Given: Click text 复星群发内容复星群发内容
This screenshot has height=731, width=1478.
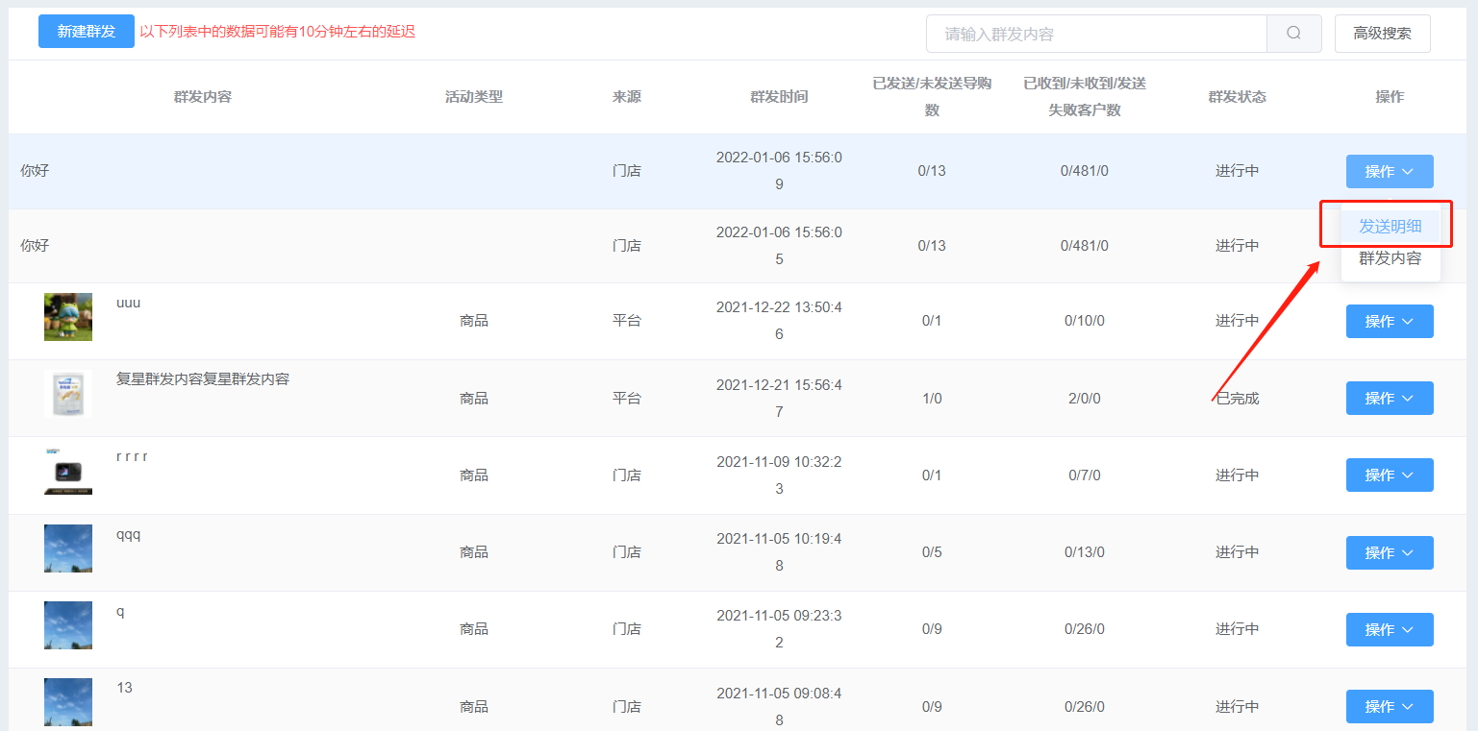Looking at the screenshot, I should pos(203,379).
